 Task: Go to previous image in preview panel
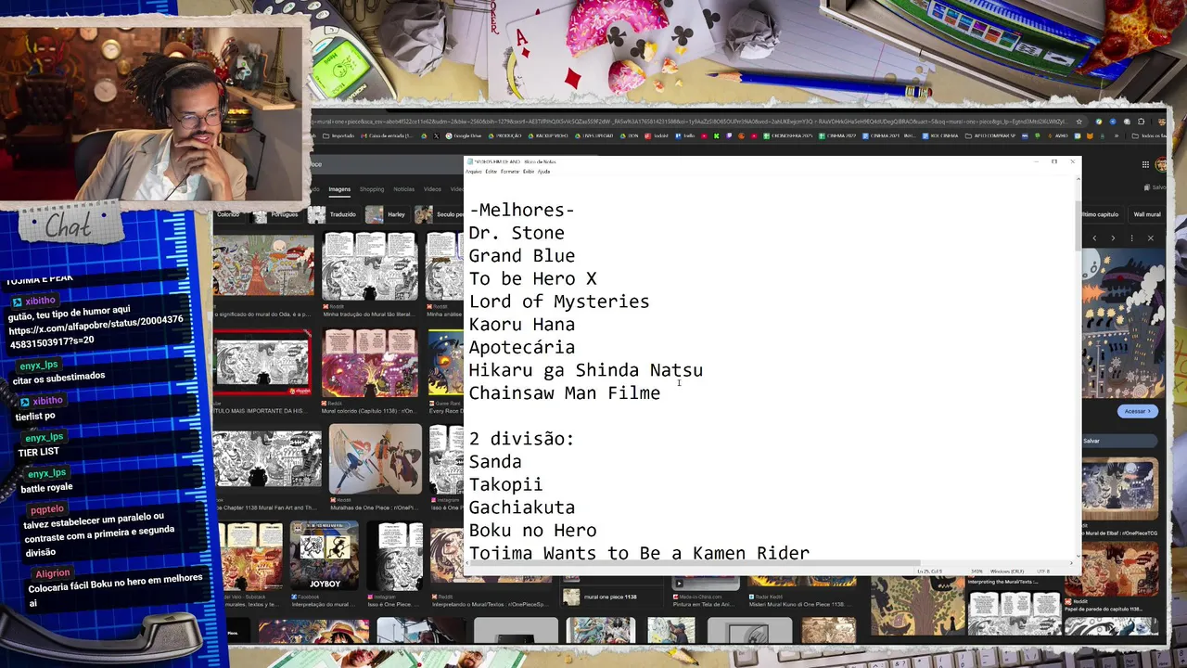tap(1094, 238)
